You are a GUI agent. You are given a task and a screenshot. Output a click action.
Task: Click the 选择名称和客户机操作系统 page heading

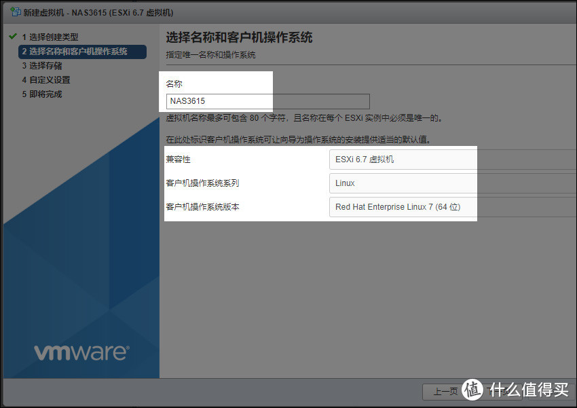pyautogui.click(x=239, y=37)
